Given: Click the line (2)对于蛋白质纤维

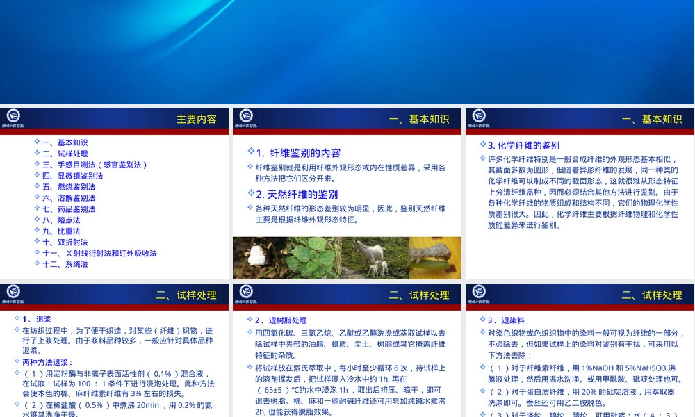Looking at the screenshot, I should pyautogui.click(x=582, y=398).
